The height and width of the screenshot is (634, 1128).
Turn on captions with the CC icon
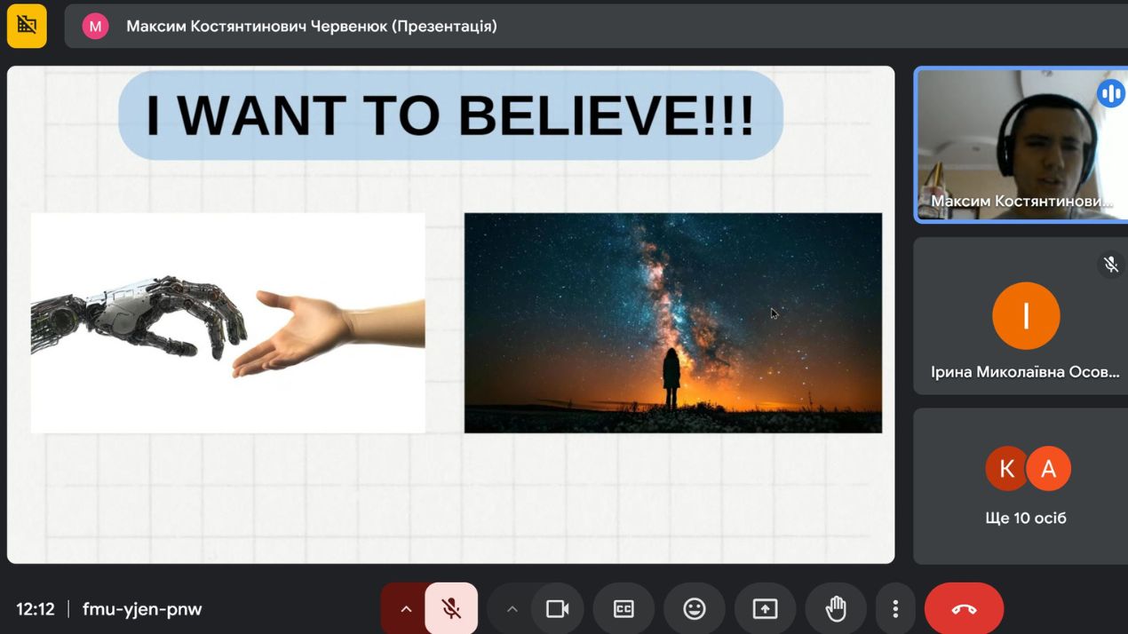[624, 608]
